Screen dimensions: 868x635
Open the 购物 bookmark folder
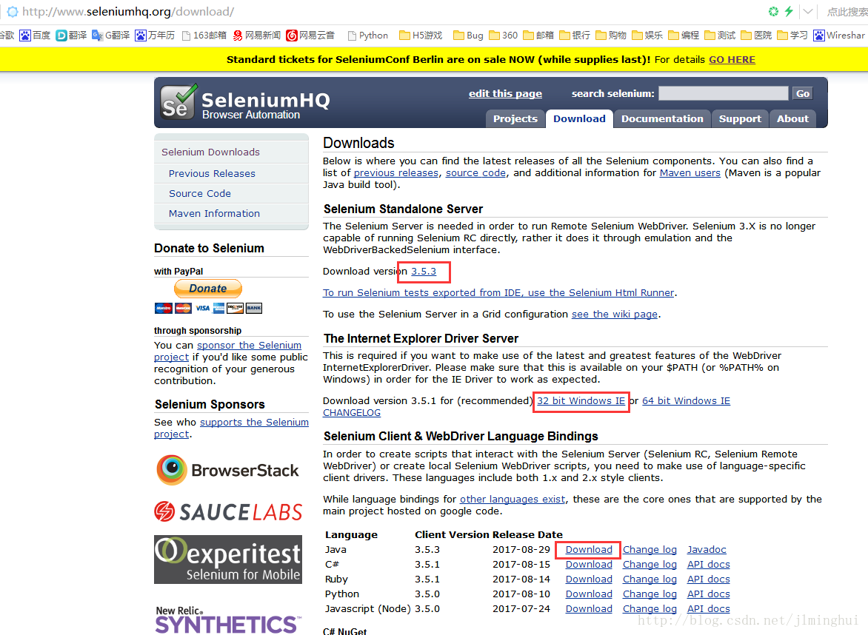610,36
